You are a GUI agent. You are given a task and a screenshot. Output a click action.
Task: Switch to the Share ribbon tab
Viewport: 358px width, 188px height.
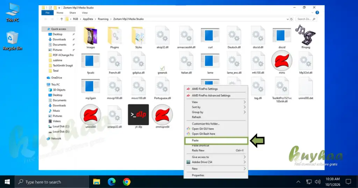(x=73, y=13)
